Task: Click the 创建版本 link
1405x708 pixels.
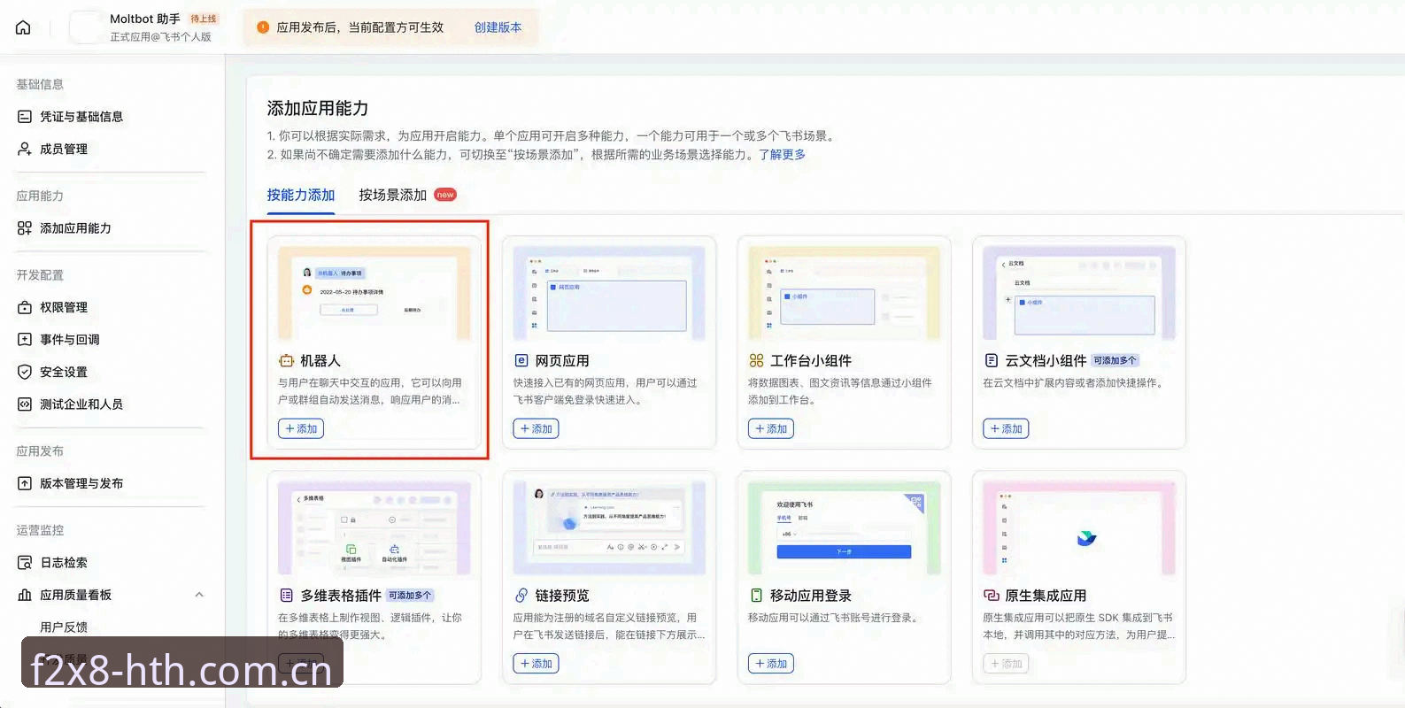Action: pos(498,27)
